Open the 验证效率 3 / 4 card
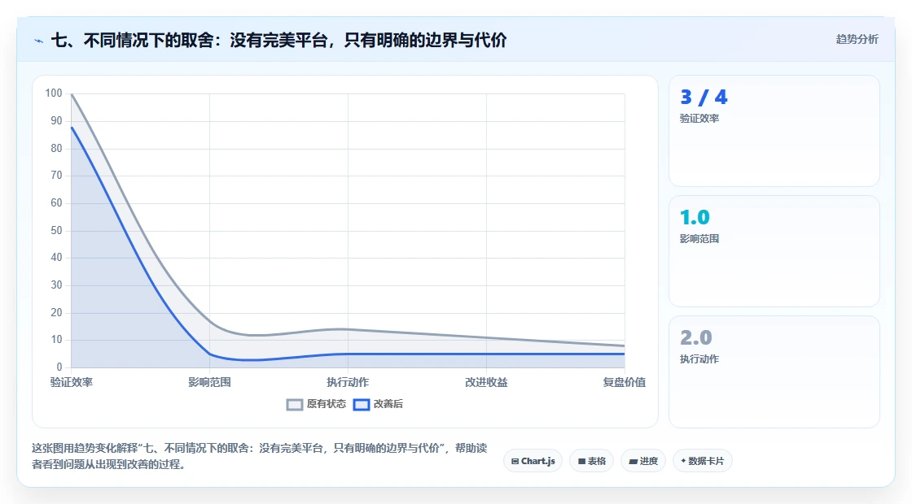The height and width of the screenshot is (504, 912). tap(774, 131)
